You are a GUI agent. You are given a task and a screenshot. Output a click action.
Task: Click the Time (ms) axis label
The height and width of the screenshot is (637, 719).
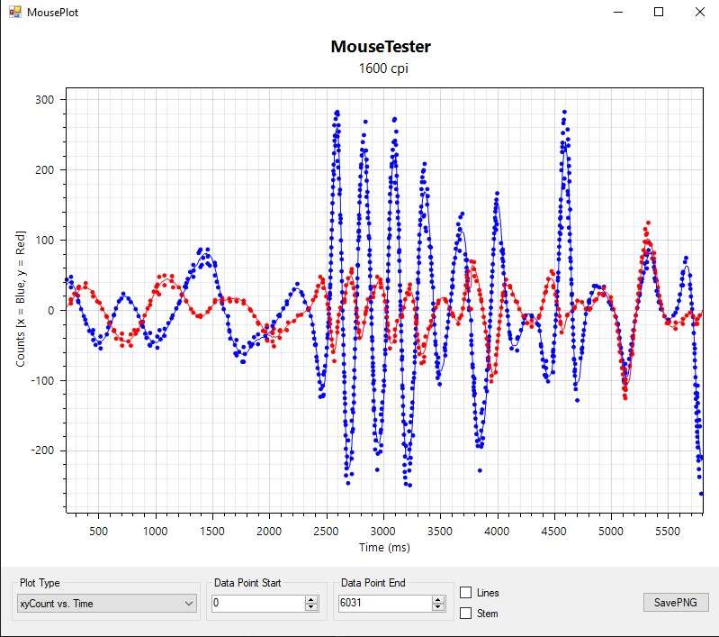pos(384,547)
